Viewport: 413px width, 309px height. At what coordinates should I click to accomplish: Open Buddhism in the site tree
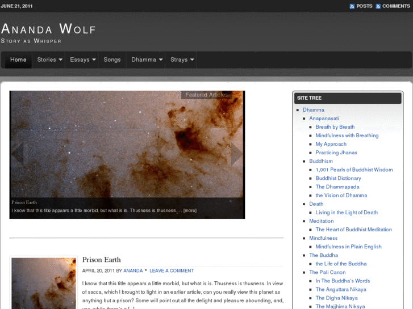point(321,161)
